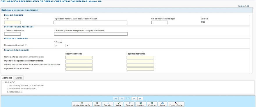The image size is (256, 107).
Task: Save the form with Guardar
Action: [x=129, y=104]
